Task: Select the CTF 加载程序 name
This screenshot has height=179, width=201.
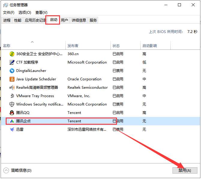Action: tap(27, 62)
